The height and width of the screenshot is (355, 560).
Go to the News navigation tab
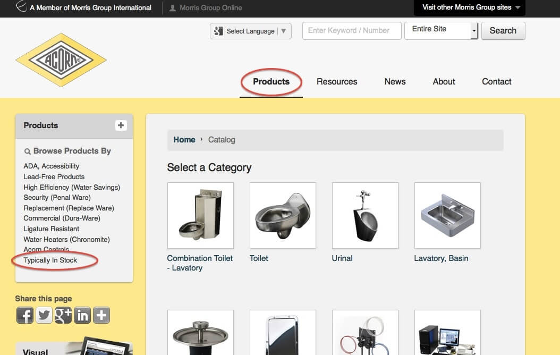(395, 81)
